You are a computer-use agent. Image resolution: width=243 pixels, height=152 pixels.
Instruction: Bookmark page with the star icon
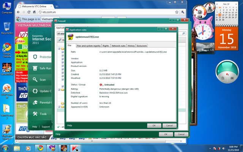[177, 12]
